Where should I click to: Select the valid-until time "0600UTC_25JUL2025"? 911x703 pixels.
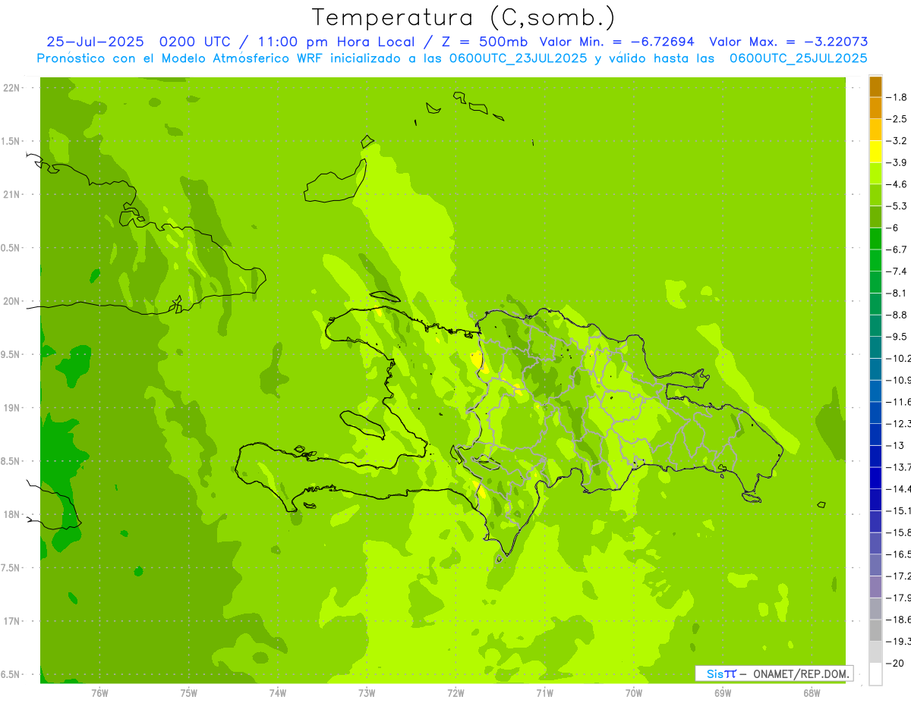[798, 58]
